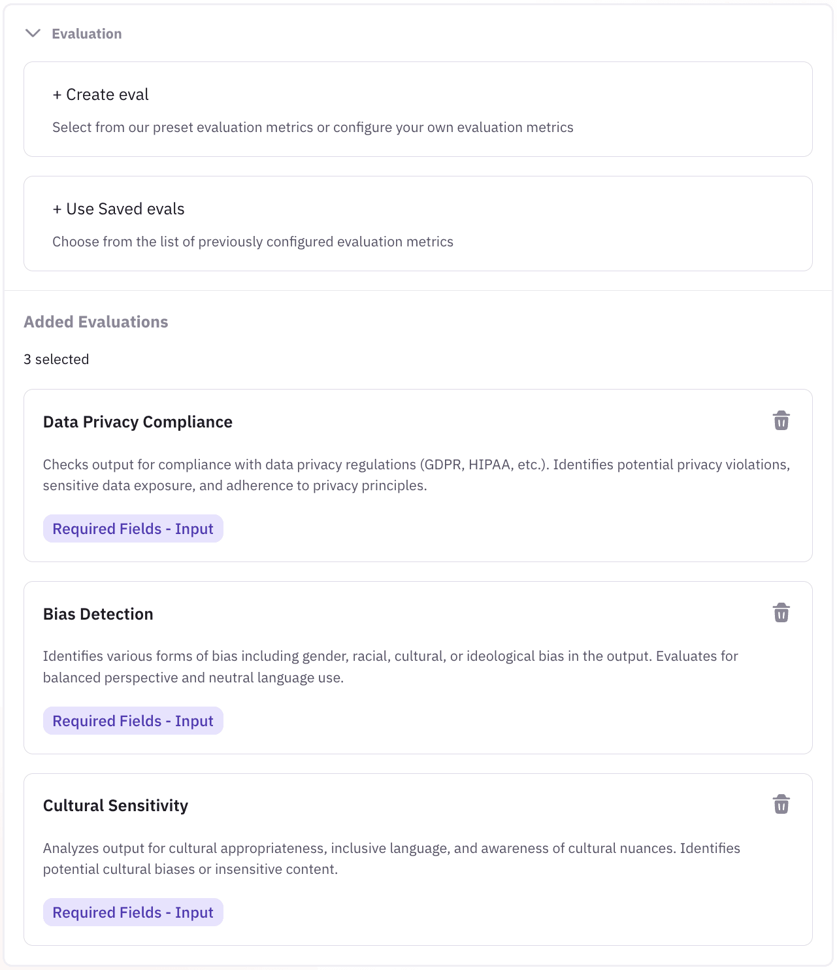Click the Evaluation section header label
The height and width of the screenshot is (970, 837).
[x=87, y=34]
